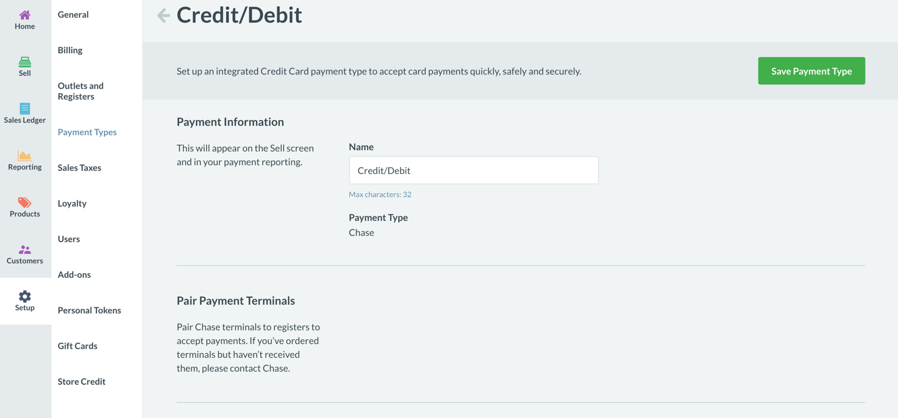The image size is (898, 418).
Task: Go to Outlets and Registers
Action: coord(81,91)
